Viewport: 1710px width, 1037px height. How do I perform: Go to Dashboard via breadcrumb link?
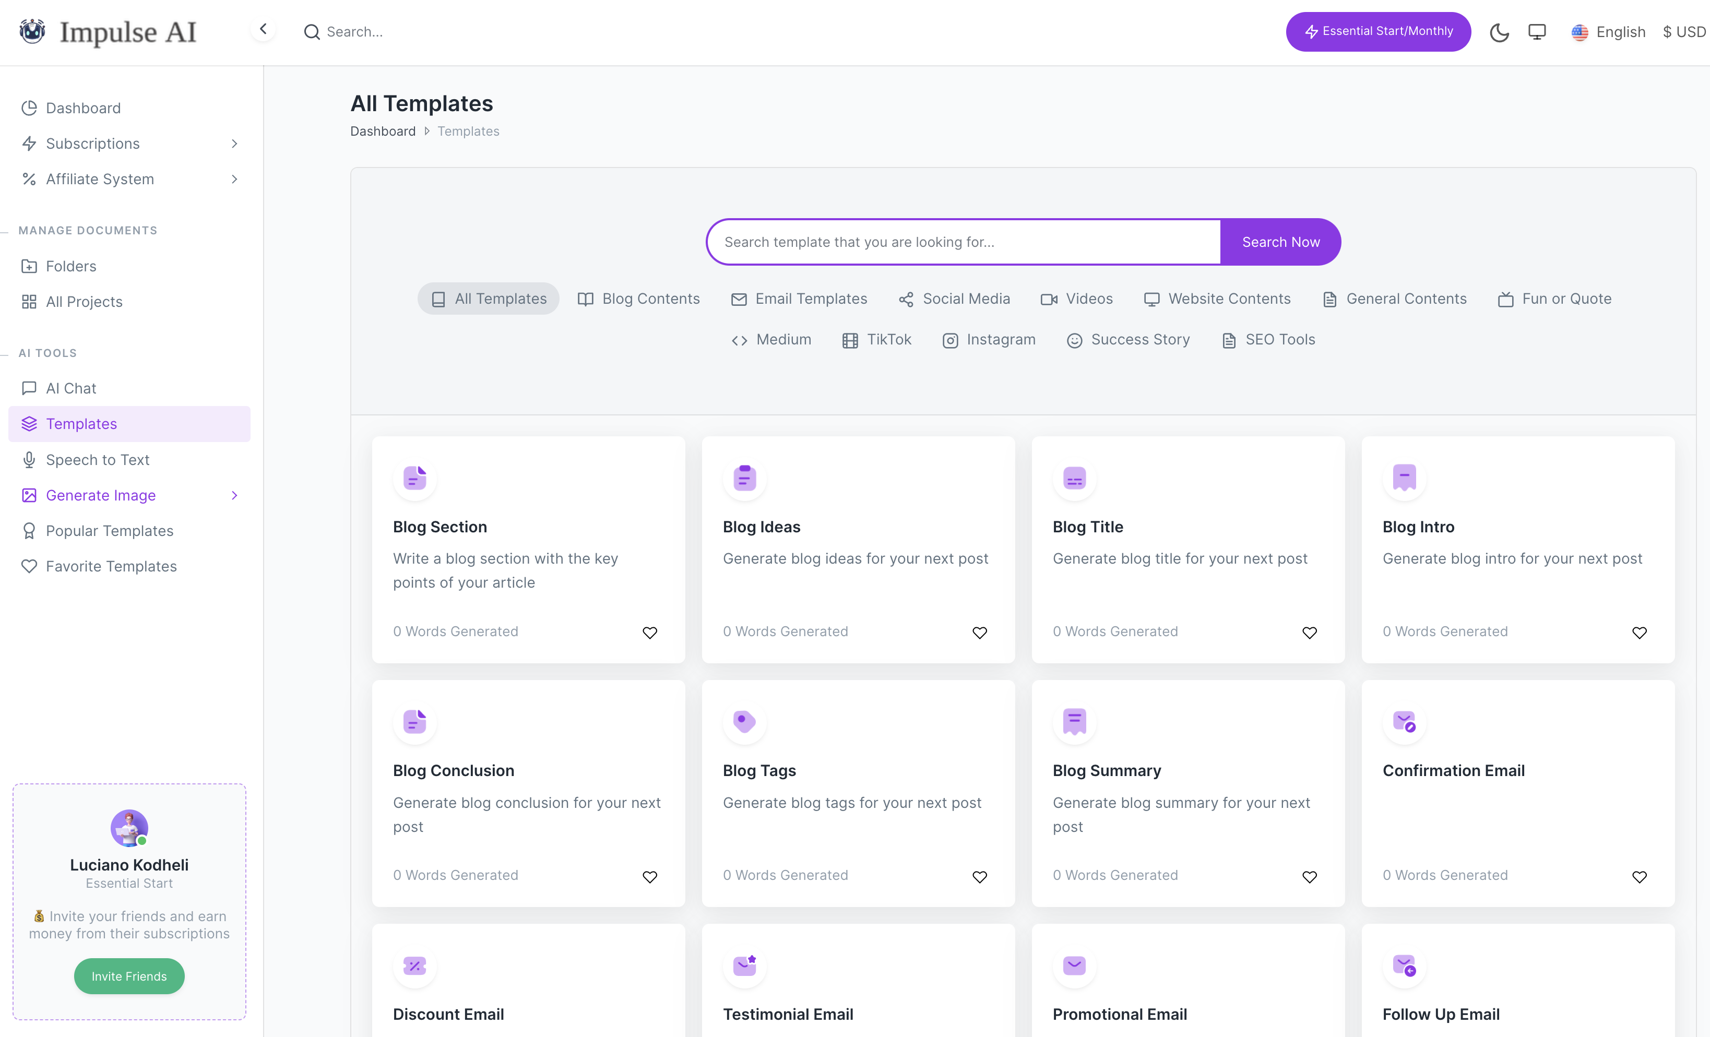[x=383, y=131]
